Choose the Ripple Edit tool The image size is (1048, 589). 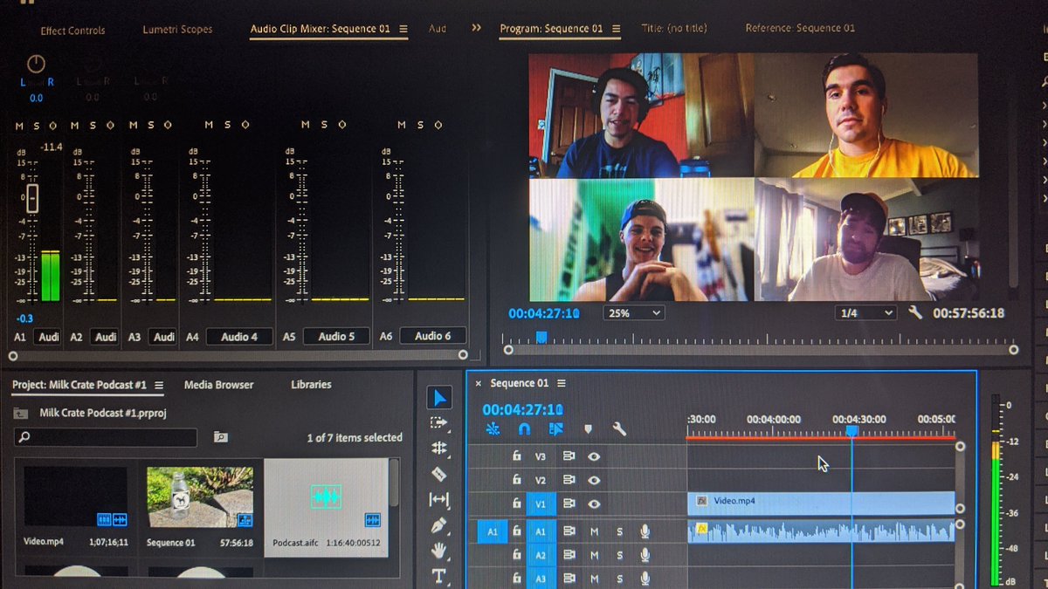point(438,449)
